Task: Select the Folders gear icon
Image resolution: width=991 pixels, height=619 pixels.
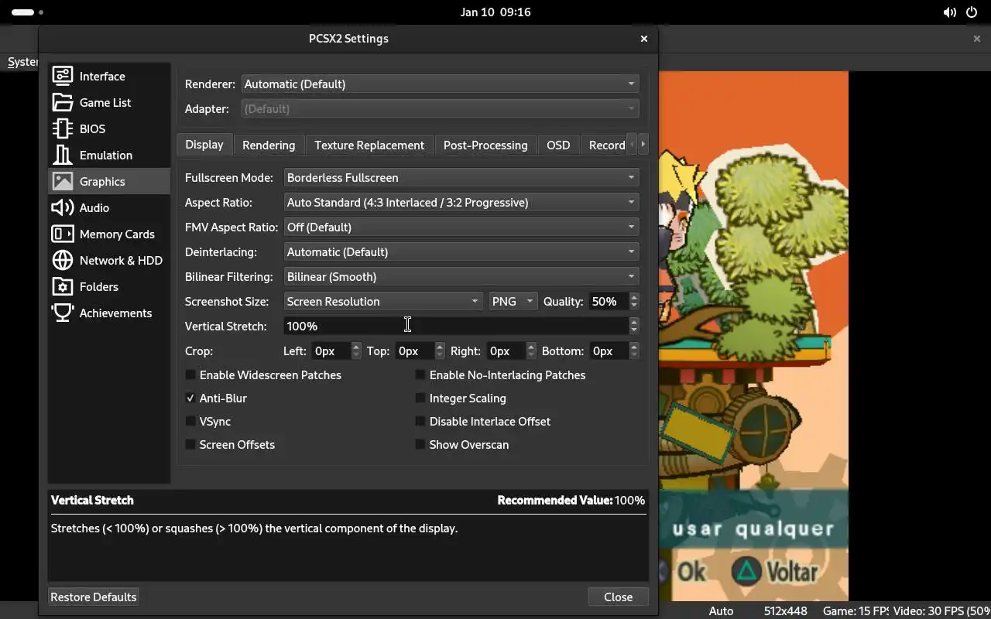Action: pyautogui.click(x=63, y=286)
